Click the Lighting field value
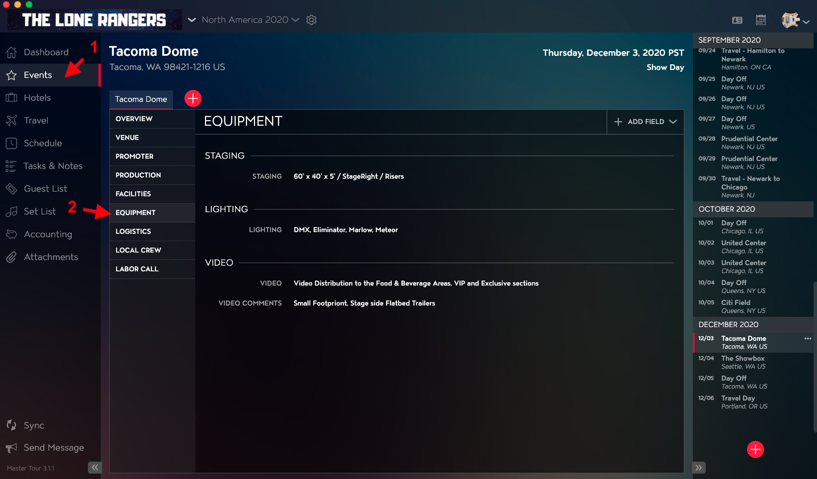This screenshot has height=479, width=817. coord(346,230)
